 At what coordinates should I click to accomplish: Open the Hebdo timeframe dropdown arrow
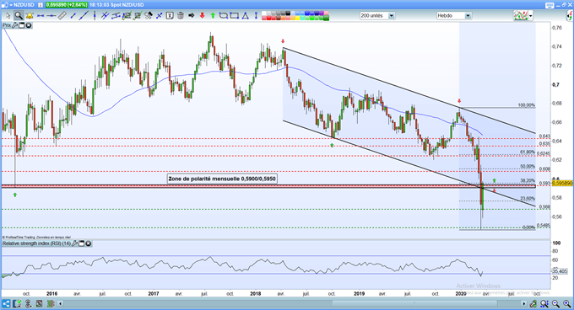(x=468, y=16)
